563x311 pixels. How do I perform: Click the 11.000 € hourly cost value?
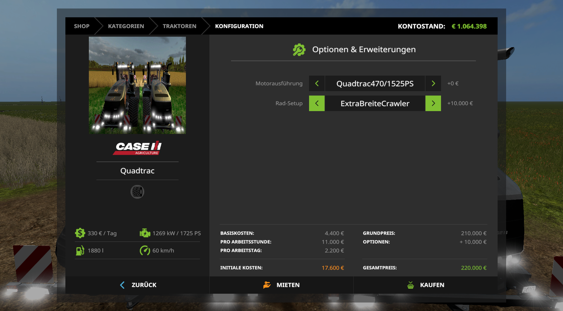333,242
